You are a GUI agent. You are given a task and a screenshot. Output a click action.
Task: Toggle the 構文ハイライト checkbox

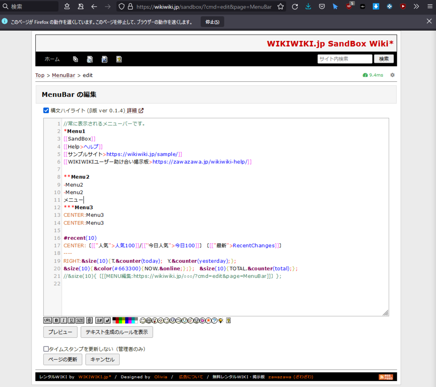(x=46, y=111)
